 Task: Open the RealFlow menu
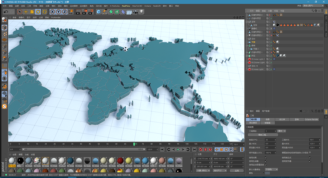tap(126, 6)
